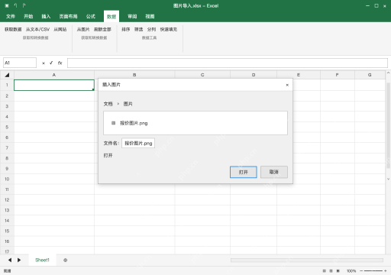Click column header C
The height and width of the screenshot is (275, 391).
202,75
